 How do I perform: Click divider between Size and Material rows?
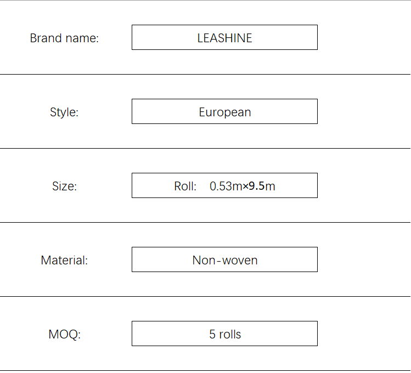click(205, 222)
